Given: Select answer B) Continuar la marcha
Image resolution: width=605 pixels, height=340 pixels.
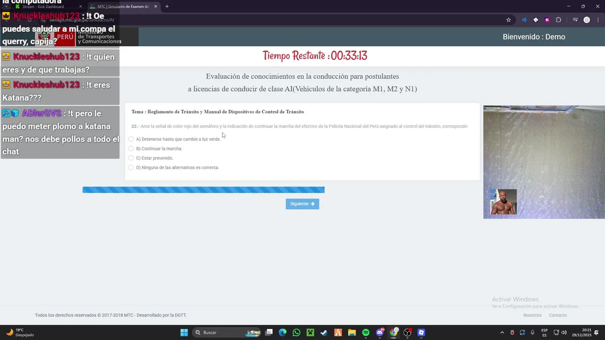Looking at the screenshot, I should (x=131, y=149).
